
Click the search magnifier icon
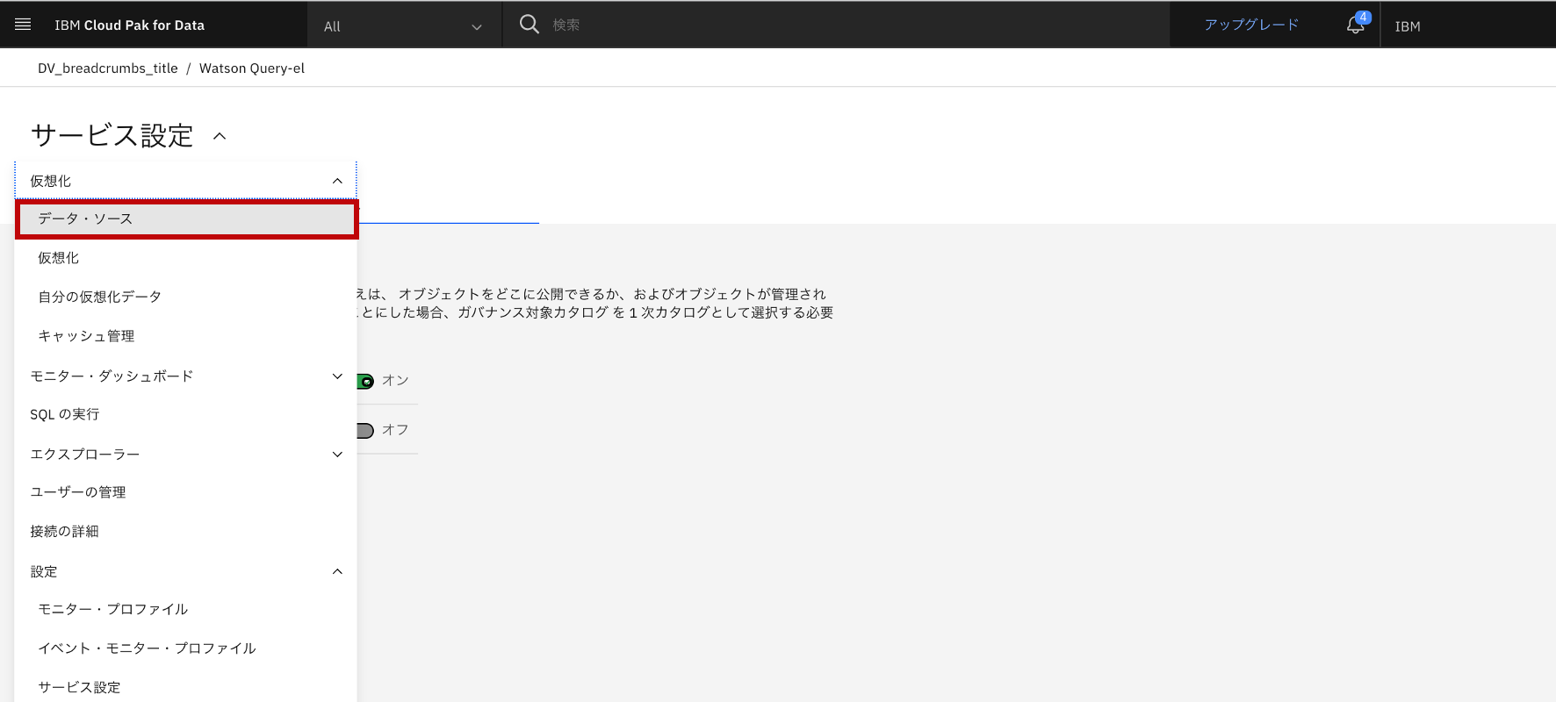[x=529, y=25]
